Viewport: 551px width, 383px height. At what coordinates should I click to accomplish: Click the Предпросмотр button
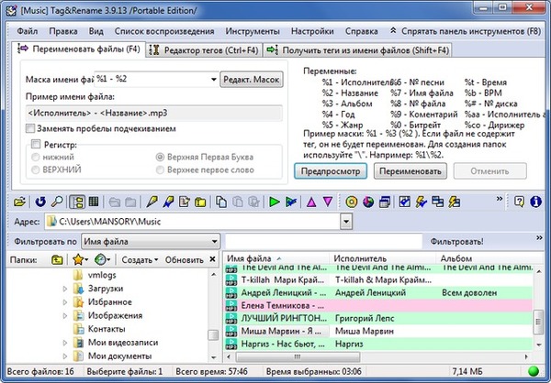coord(323,170)
